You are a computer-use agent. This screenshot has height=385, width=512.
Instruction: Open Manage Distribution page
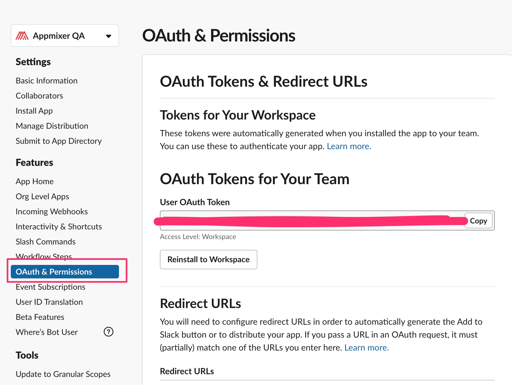[x=52, y=126]
